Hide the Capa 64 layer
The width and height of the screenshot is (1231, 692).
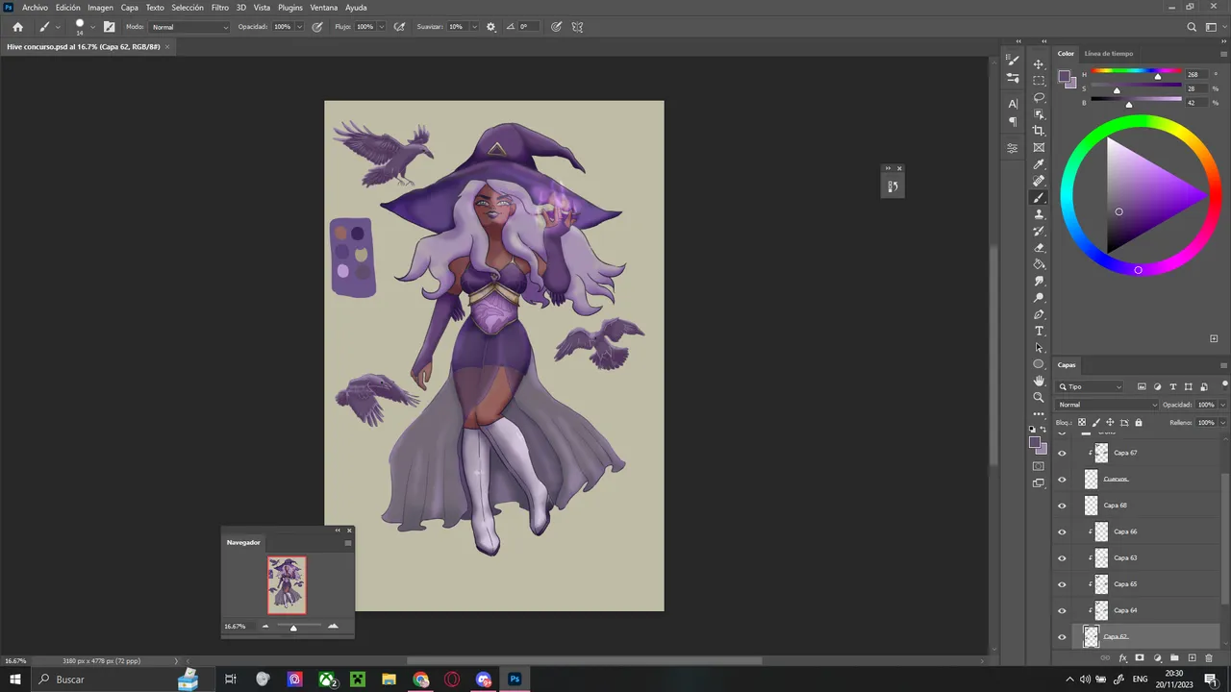[1062, 610]
